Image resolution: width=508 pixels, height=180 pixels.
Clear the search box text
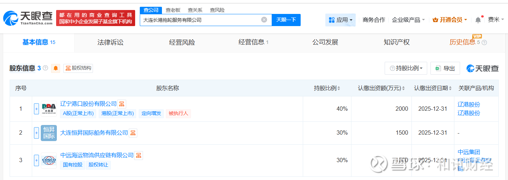point(264,20)
